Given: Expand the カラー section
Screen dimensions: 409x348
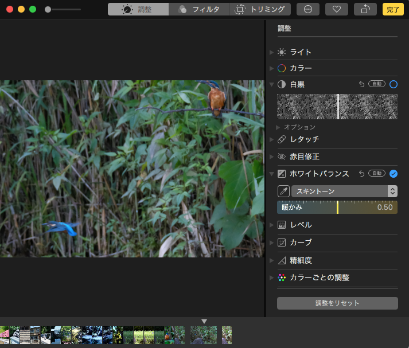Looking at the screenshot, I should click(x=271, y=68).
